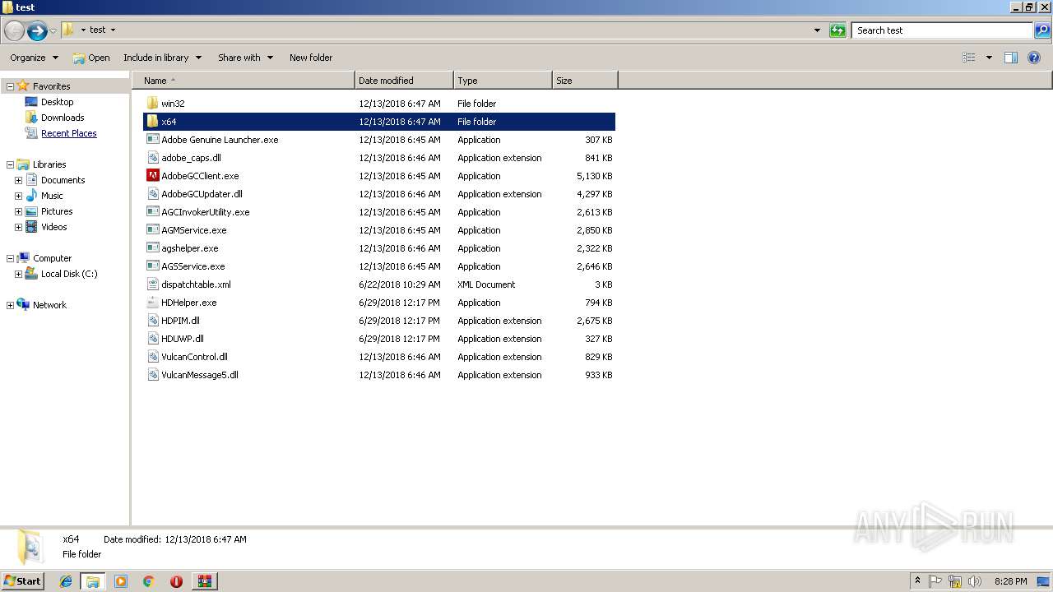Viewport: 1053px width, 592px height.
Task: Show hidden tray icons arrow
Action: click(917, 581)
